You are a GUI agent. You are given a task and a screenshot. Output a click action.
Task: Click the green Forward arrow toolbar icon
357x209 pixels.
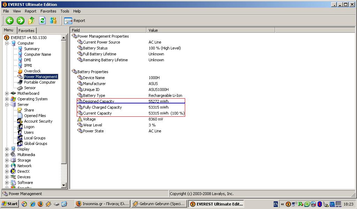click(21, 21)
